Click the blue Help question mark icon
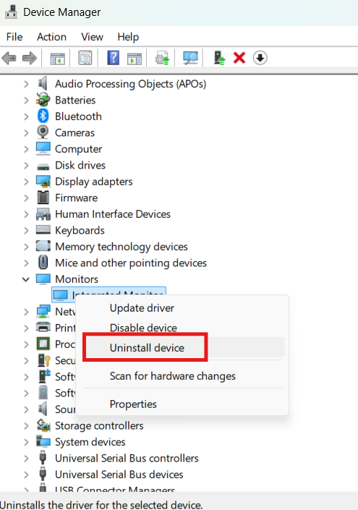This screenshot has height=510, width=358. coord(113,58)
